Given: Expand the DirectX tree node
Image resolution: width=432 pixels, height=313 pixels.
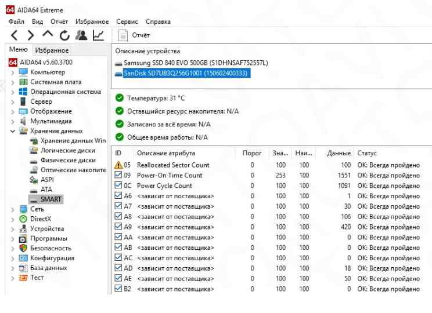Looking at the screenshot, I should [13, 220].
